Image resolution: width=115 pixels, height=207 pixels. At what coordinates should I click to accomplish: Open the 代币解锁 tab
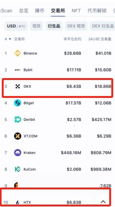click(x=97, y=11)
